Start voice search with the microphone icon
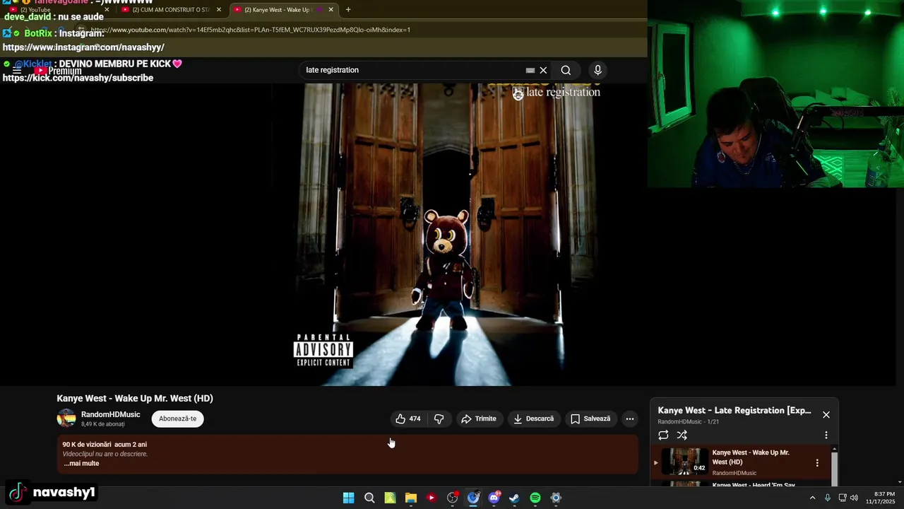The width and height of the screenshot is (904, 509). (597, 70)
